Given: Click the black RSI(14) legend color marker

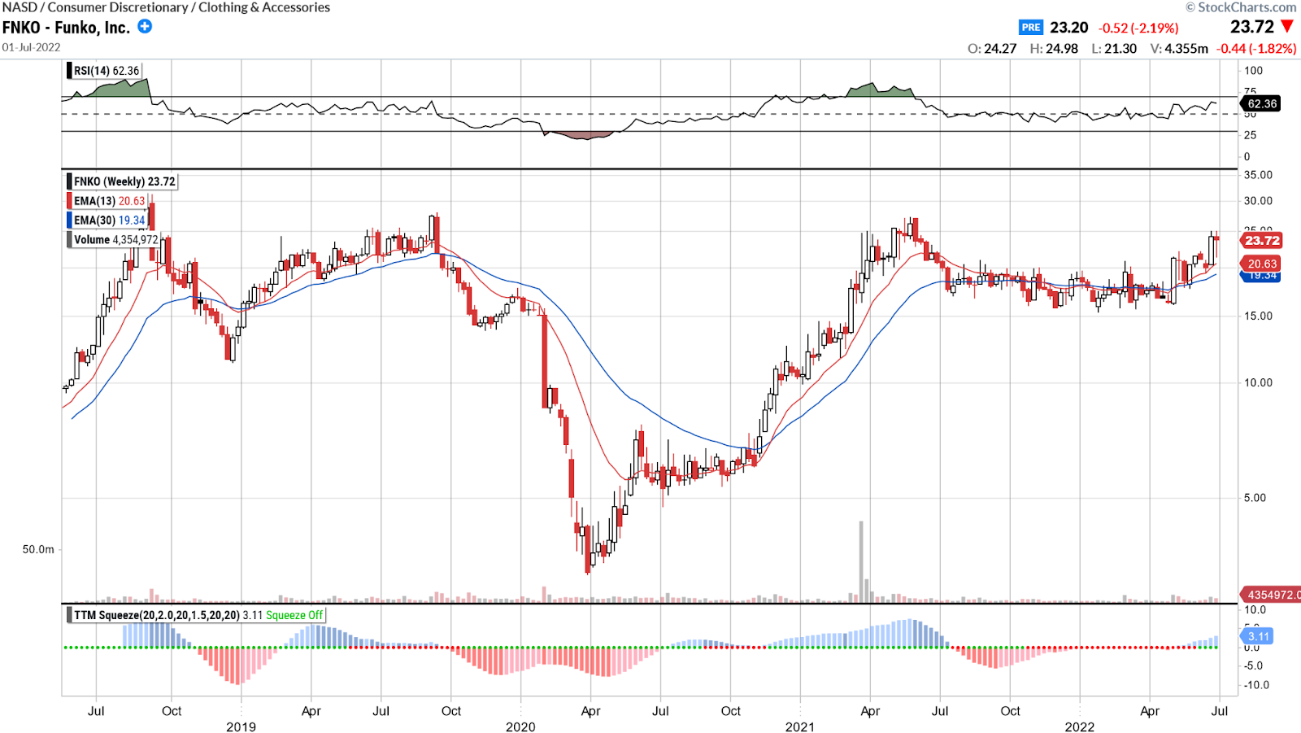Looking at the screenshot, I should point(69,71).
